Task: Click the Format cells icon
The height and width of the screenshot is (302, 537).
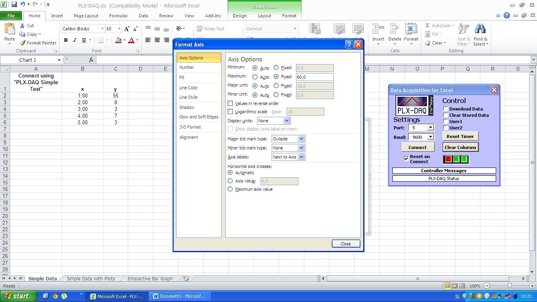Action: coord(411,29)
